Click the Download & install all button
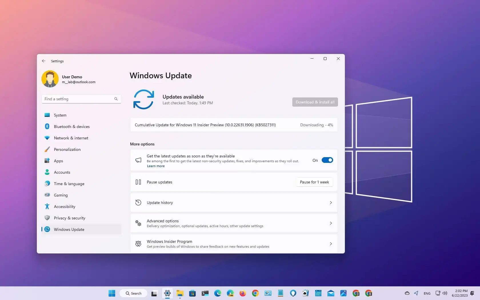This screenshot has height=300, width=480. (315, 102)
